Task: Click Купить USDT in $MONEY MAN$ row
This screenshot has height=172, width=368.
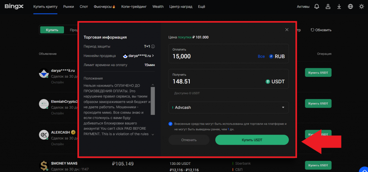Action: (318, 166)
